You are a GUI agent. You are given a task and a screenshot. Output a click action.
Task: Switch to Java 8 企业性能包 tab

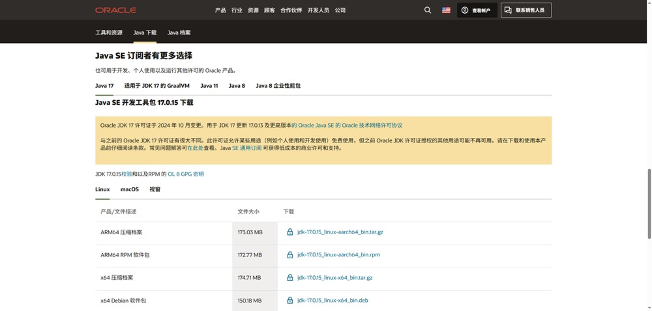coord(278,86)
